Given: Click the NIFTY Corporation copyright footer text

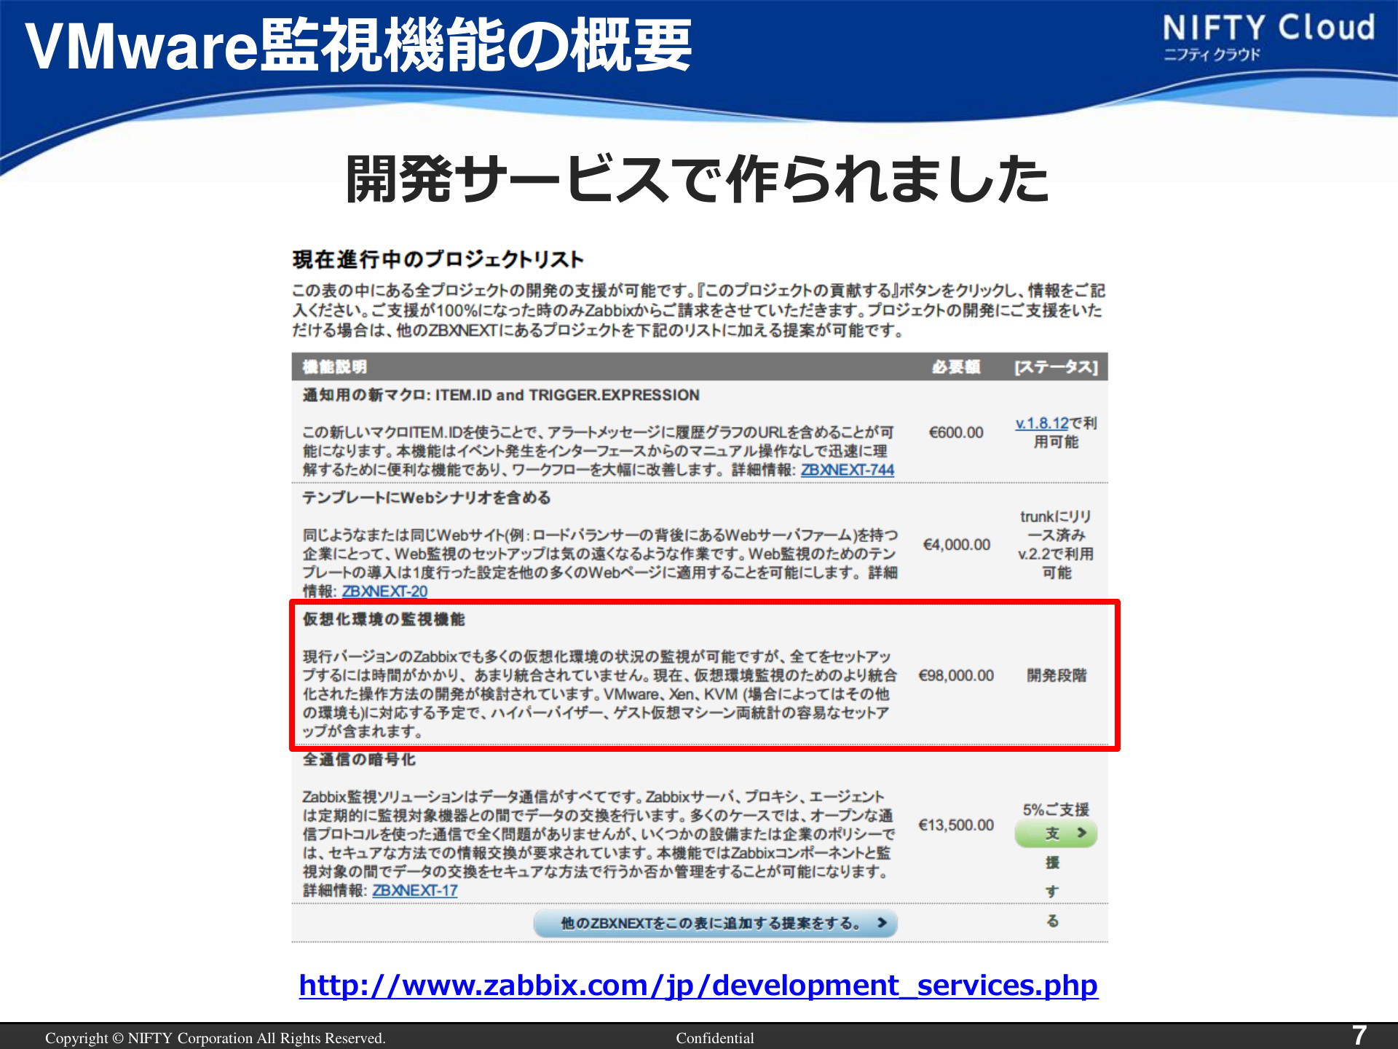Looking at the screenshot, I should tap(216, 1038).
